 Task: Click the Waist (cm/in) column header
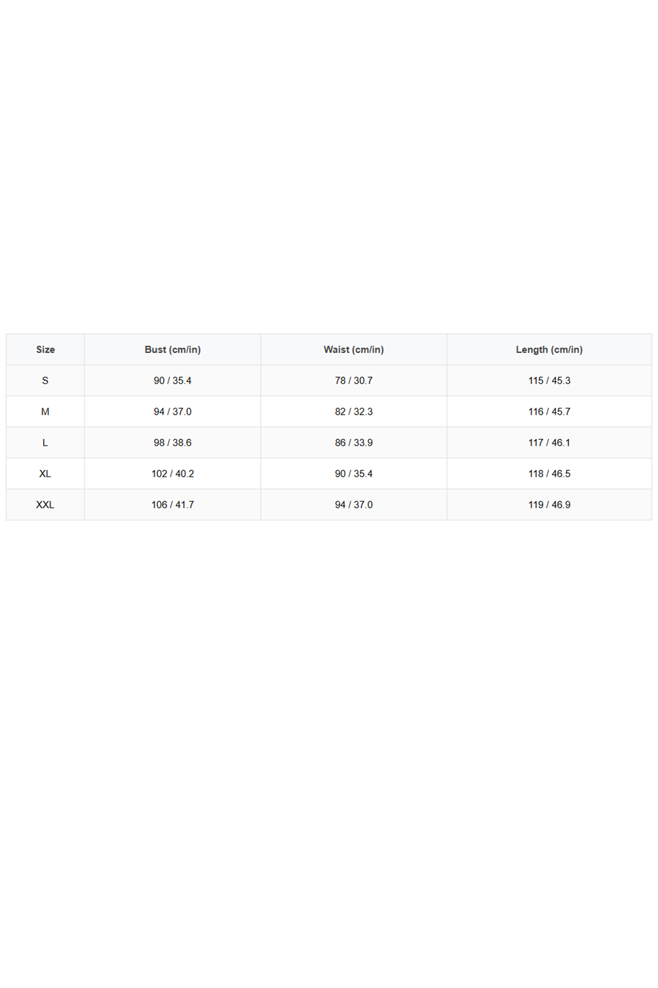click(354, 349)
